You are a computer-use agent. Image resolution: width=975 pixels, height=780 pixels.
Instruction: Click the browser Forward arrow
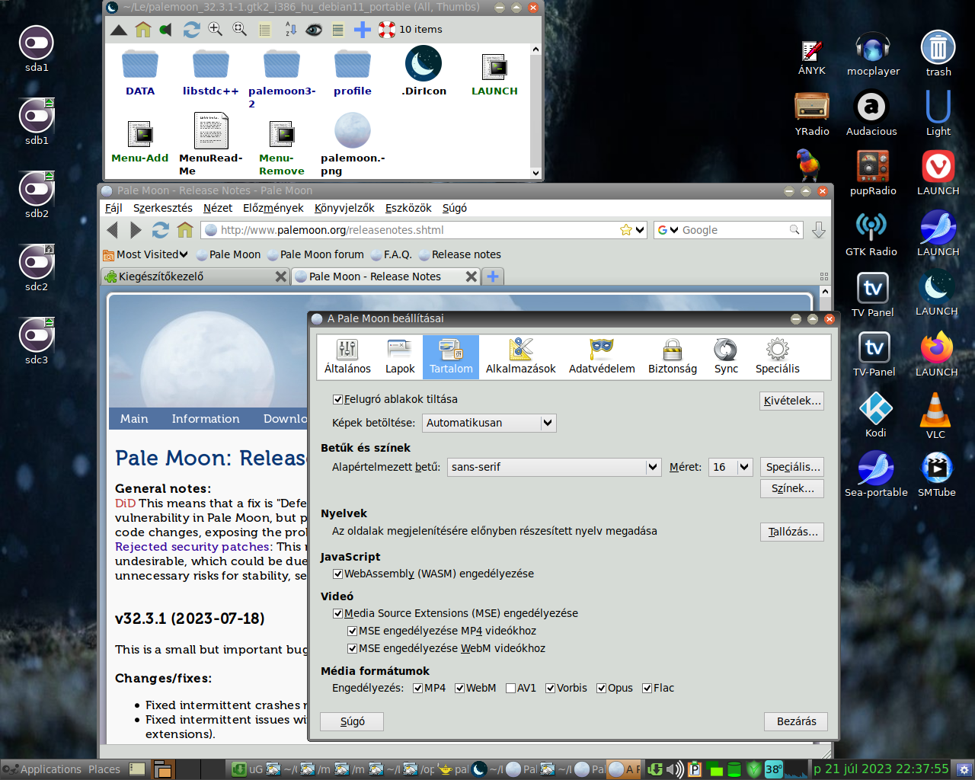[x=136, y=230]
